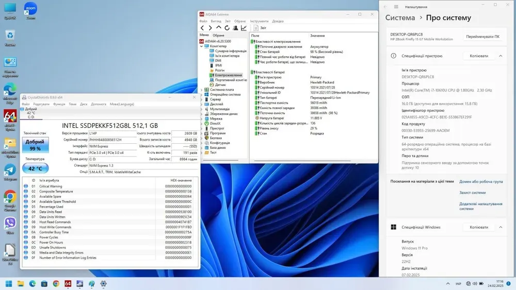The image size is (516, 290).
Task: Open the Захист системи link
Action: pos(472,193)
